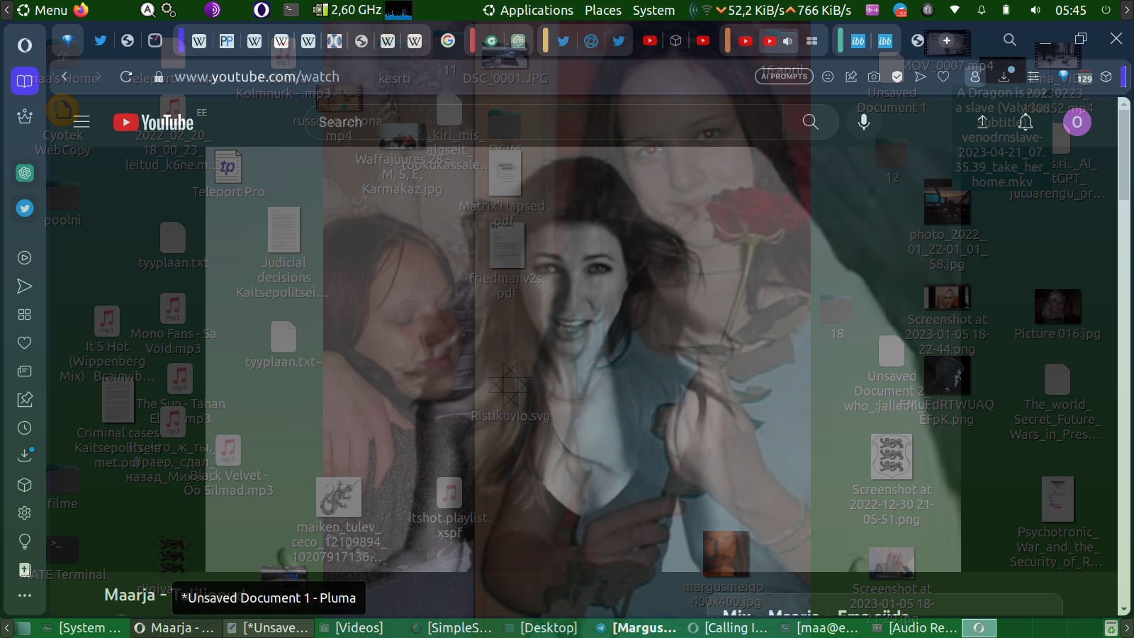Switch to the Google tab
The width and height of the screenshot is (1134, 638).
point(448,41)
